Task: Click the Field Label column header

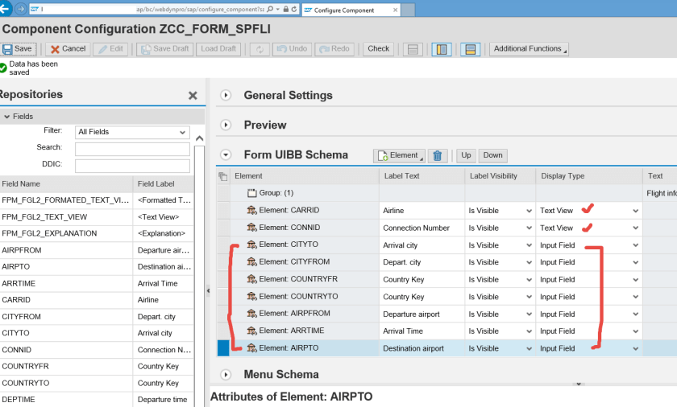Action: 163,184
